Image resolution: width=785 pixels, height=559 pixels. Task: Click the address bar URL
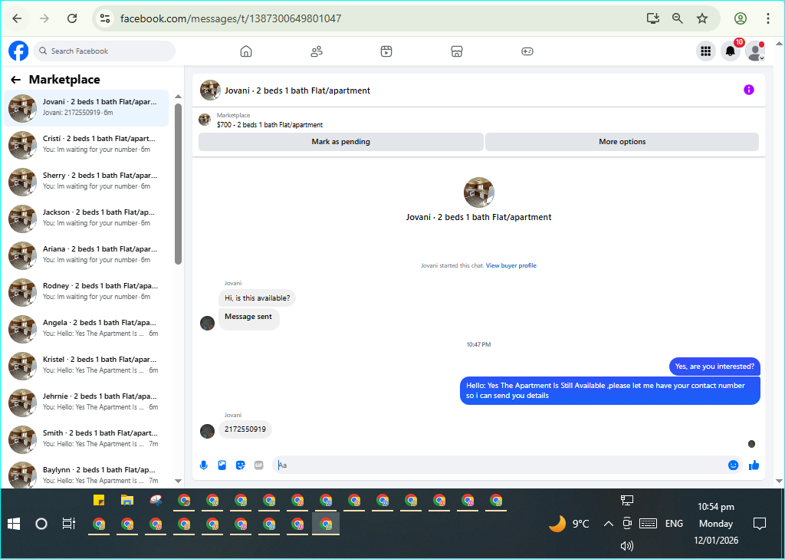[x=231, y=18]
